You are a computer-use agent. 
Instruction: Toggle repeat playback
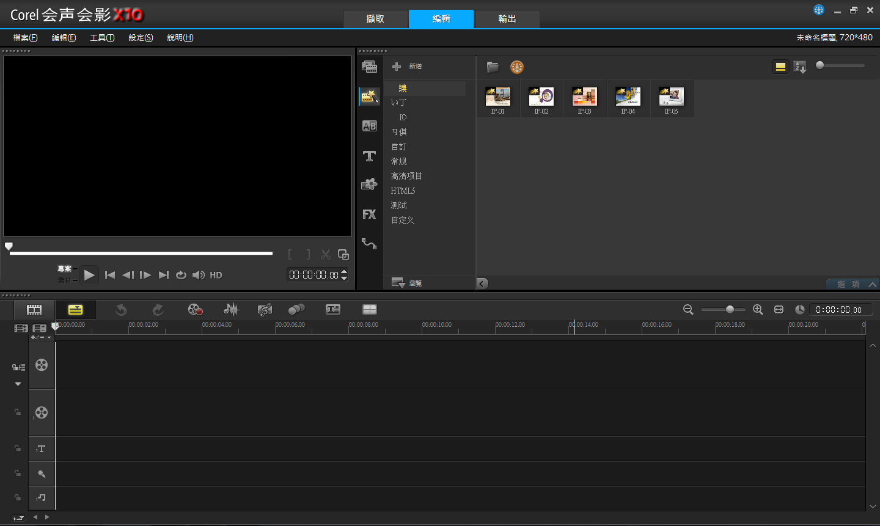point(181,276)
